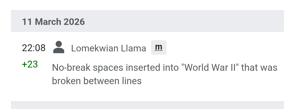The width and height of the screenshot is (295, 109).
Task: Click "No-break" at the start of the summary
Action: click(x=71, y=67)
